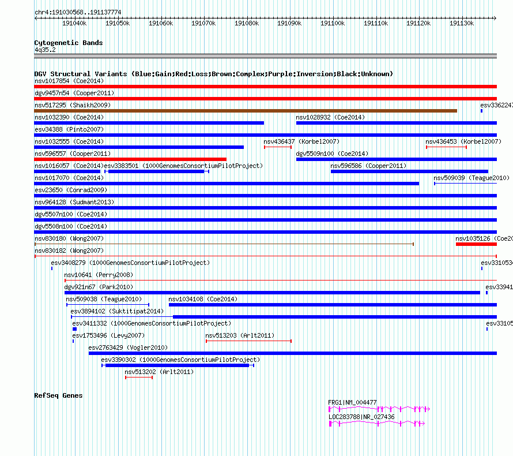Click esv23650 (Conrad2009) label
This screenshot has height=456, width=513.
point(71,190)
